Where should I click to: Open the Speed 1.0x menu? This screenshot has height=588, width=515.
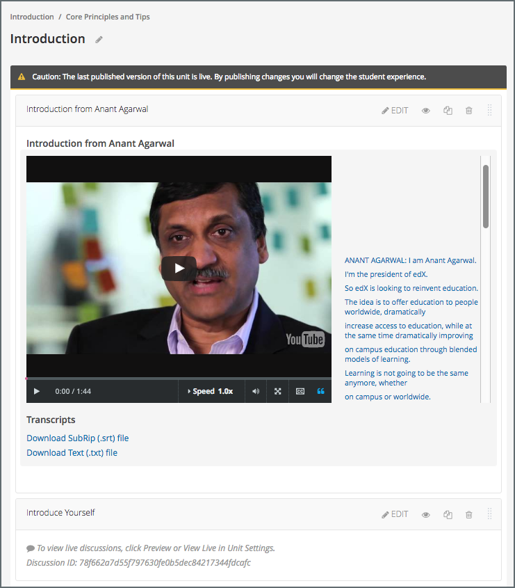211,392
